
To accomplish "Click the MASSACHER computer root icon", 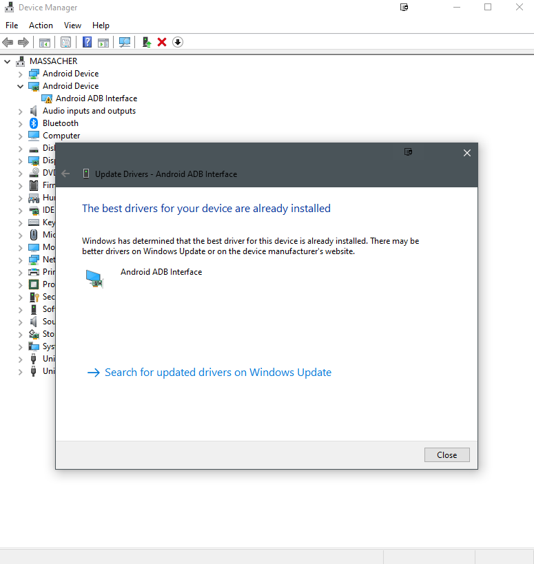I will [x=21, y=61].
